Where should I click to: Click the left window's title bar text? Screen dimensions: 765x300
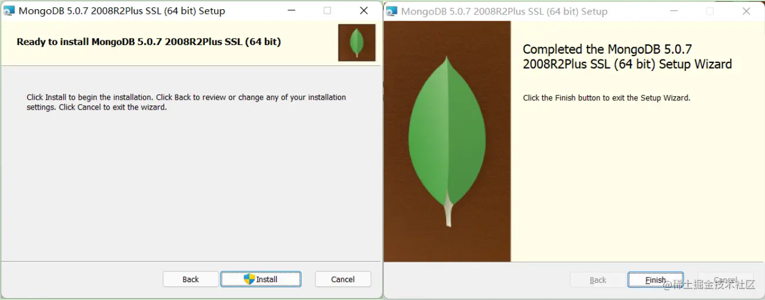pos(122,10)
